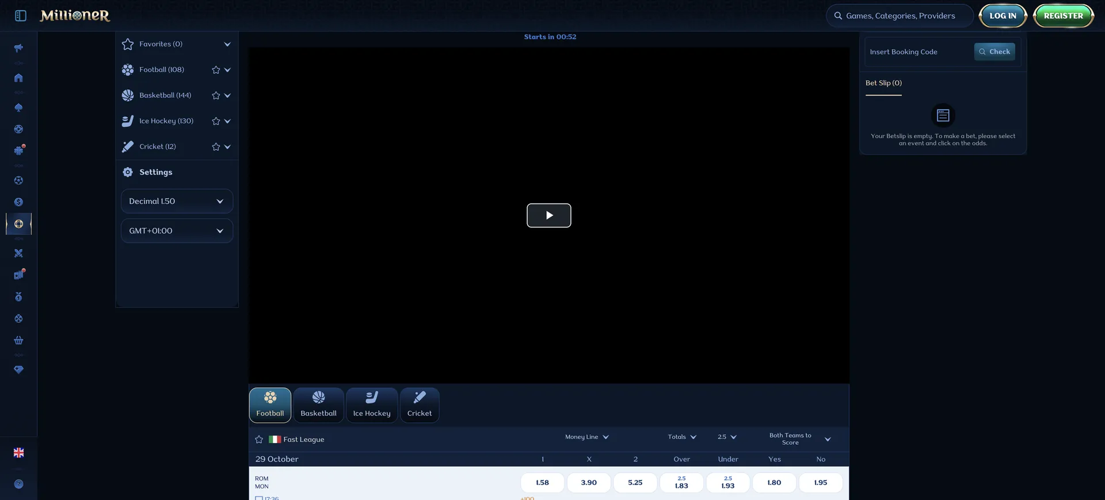
Task: Click the Check booking code button
Action: pyautogui.click(x=995, y=52)
